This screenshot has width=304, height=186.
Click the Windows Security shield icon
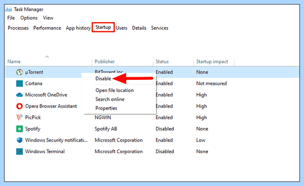(19, 140)
